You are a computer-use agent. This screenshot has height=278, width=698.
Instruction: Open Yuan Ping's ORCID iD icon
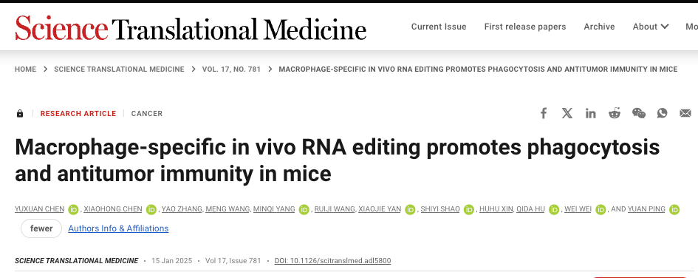(674, 209)
